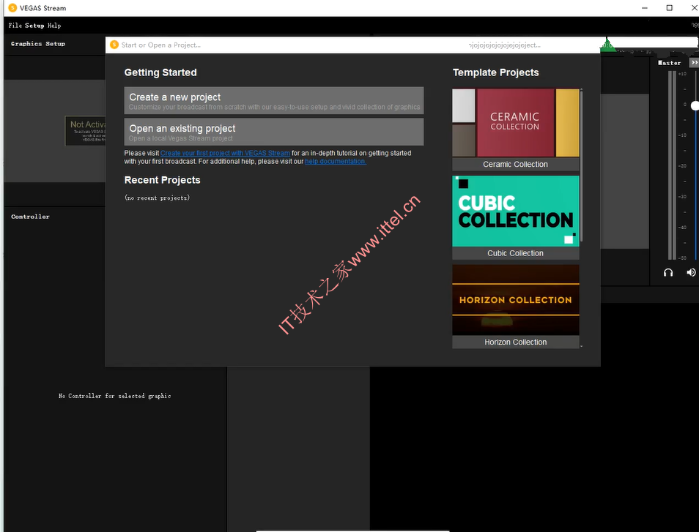
Task: Click the "Recent Projects" heading
Action: pos(162,180)
